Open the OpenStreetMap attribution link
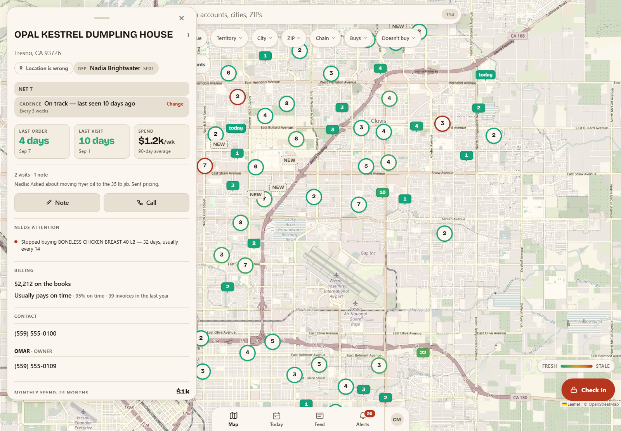 pos(604,404)
